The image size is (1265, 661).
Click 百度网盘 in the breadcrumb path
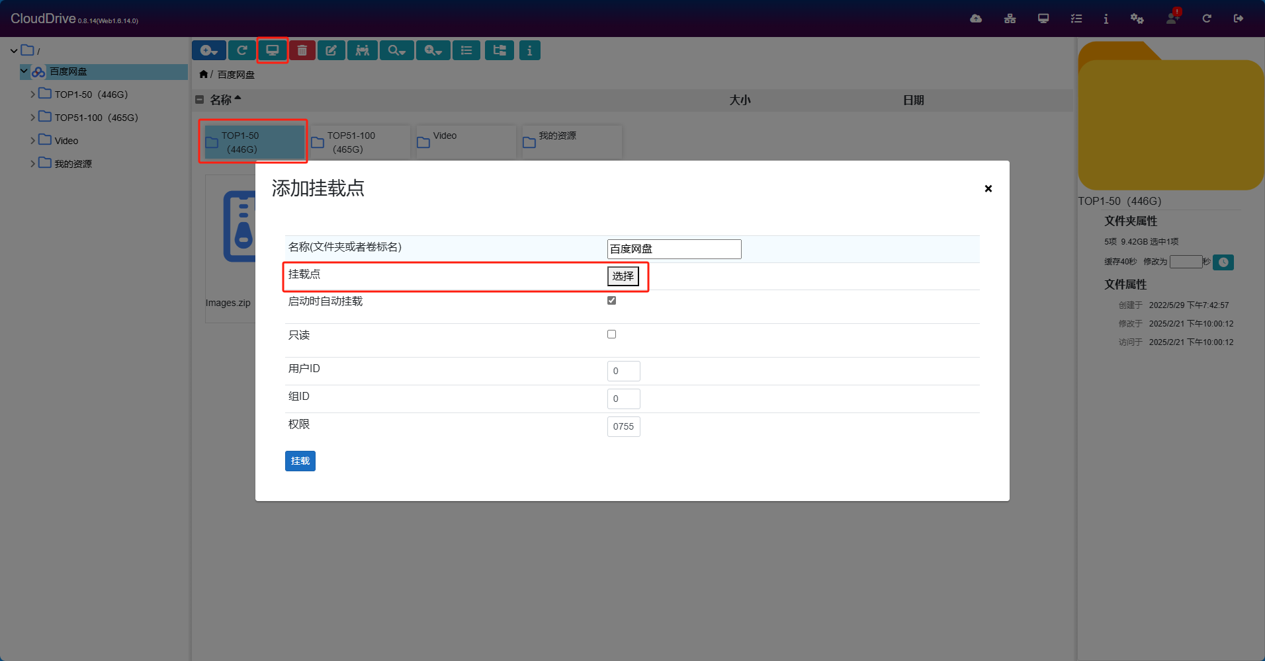(x=236, y=75)
